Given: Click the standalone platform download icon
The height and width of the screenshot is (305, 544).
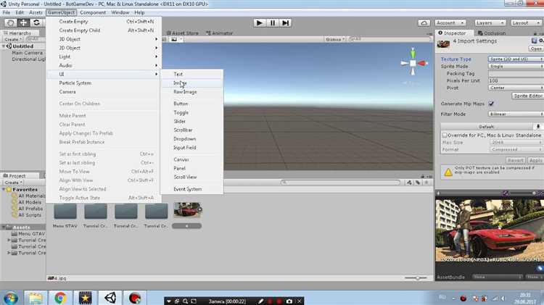Looking at the screenshot, I should [x=538, y=127].
